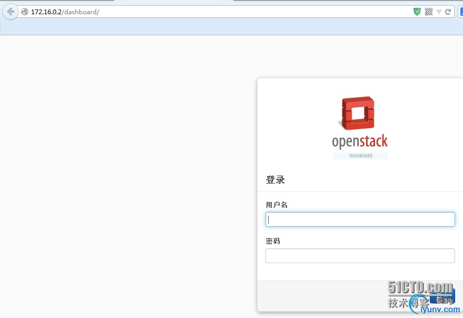Click the 登录 heading text
The width and height of the screenshot is (463, 318).
pos(275,180)
